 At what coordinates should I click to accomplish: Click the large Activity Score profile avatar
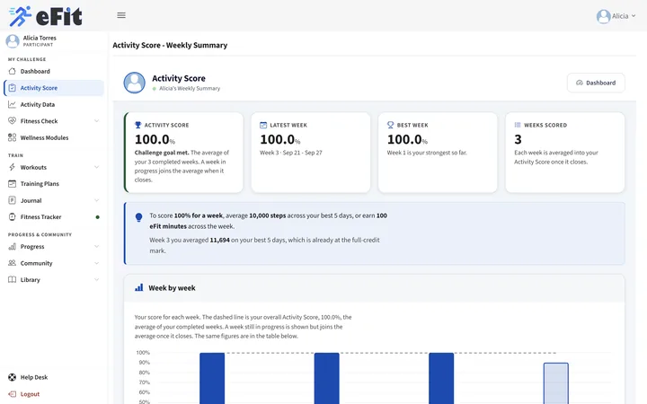point(134,83)
